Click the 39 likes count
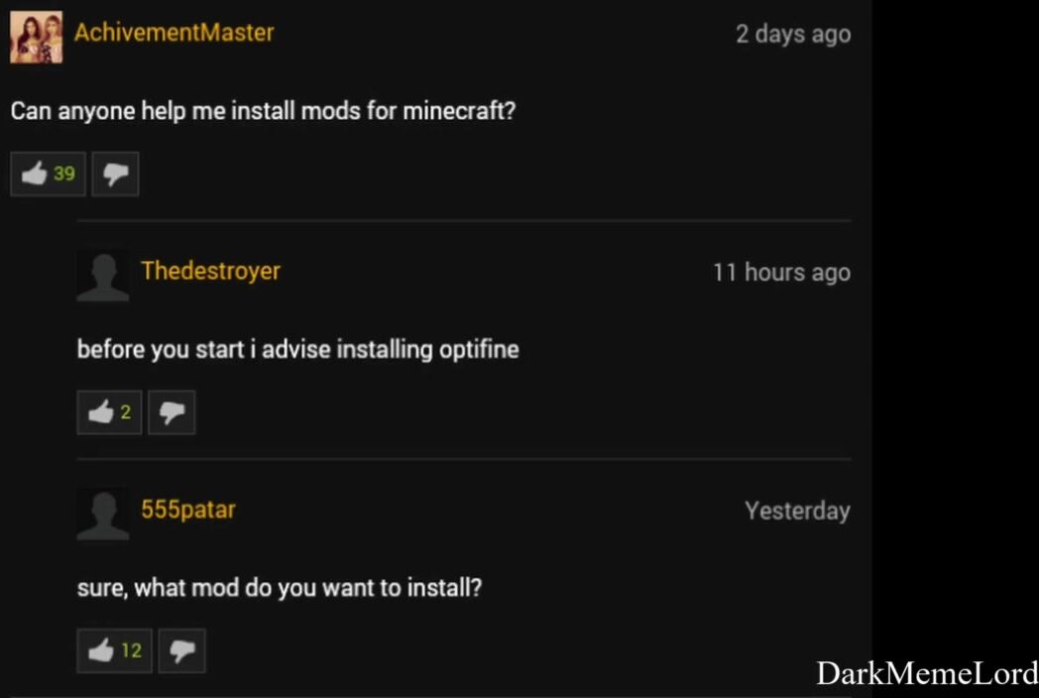1039x698 pixels. coord(64,174)
